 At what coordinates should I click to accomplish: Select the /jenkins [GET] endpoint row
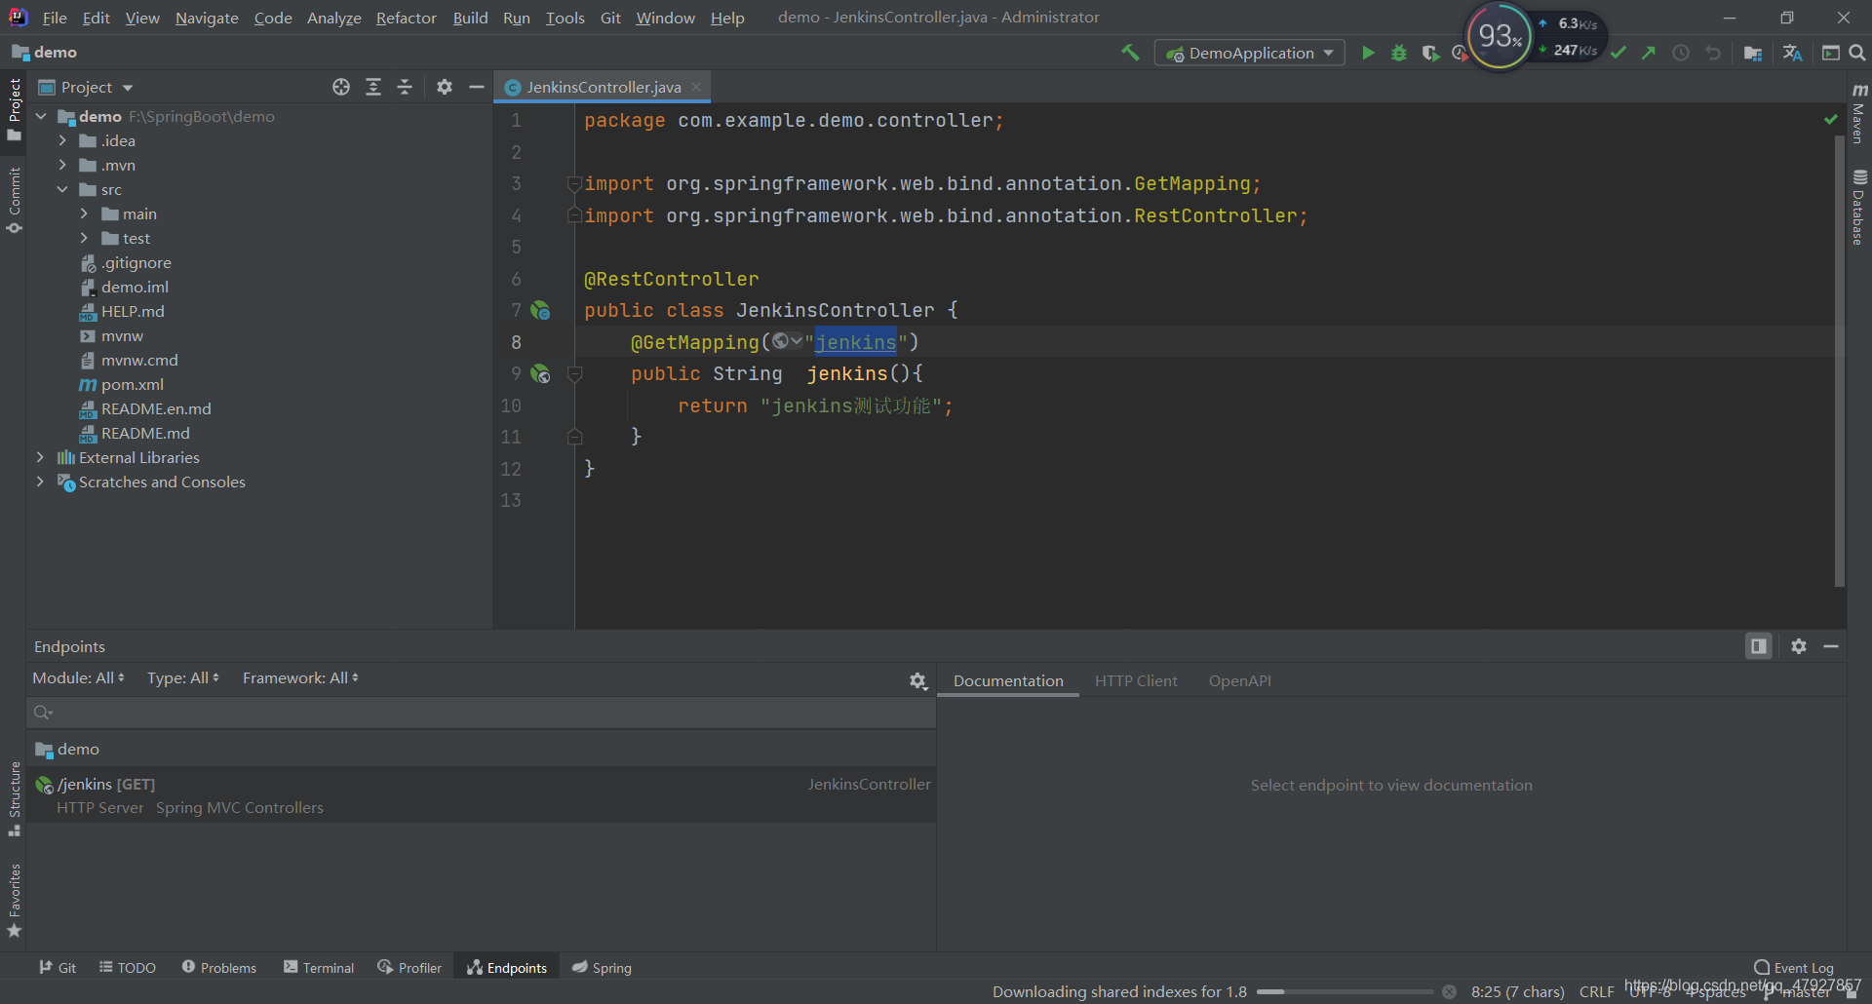482,795
